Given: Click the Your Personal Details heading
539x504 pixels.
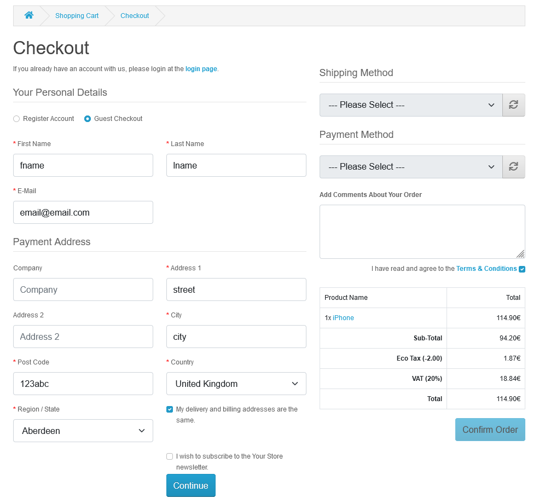Looking at the screenshot, I should click(x=60, y=92).
